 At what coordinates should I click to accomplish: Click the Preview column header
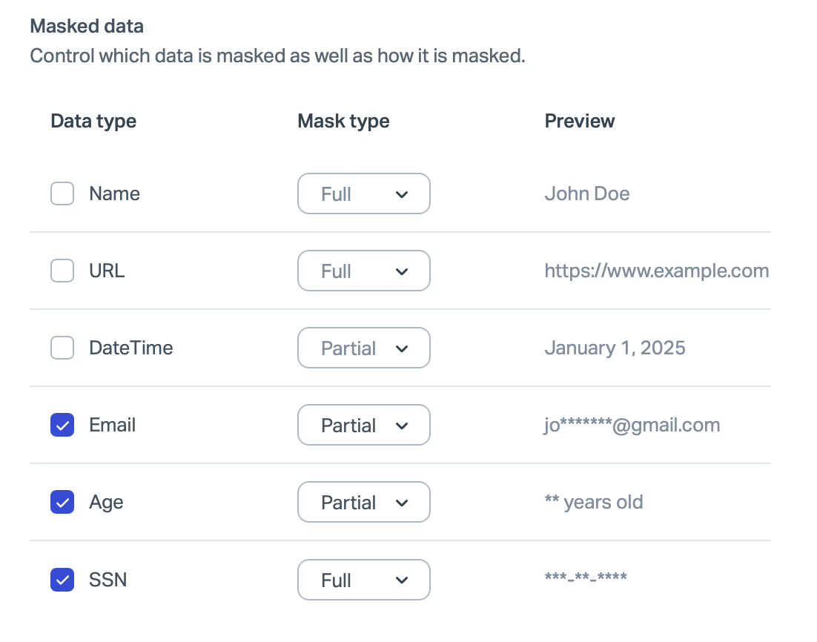(580, 121)
